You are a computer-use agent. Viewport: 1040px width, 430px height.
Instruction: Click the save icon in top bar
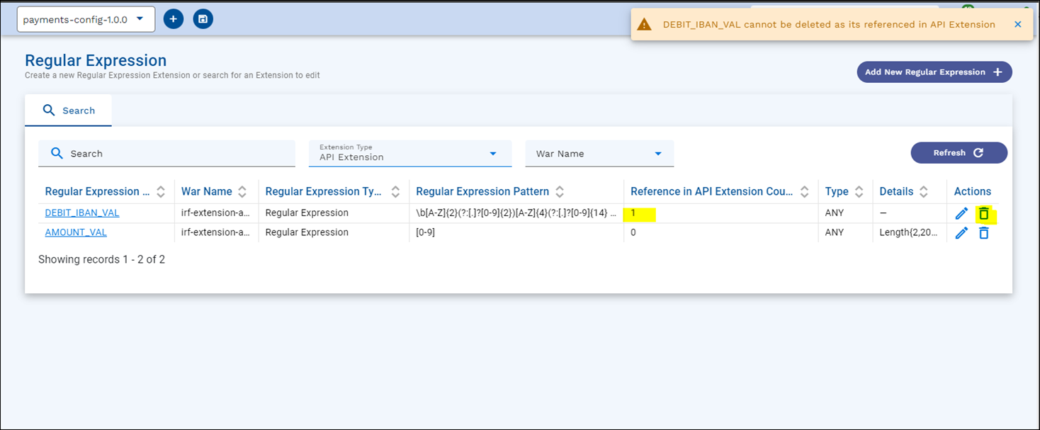(203, 19)
